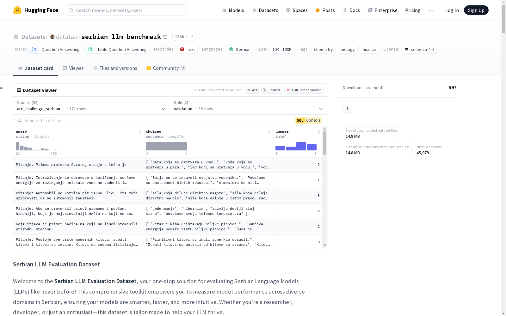Click the Serbian LLM Evaluation Dataset heading
The width and height of the screenshot is (506, 316).
(56, 264)
